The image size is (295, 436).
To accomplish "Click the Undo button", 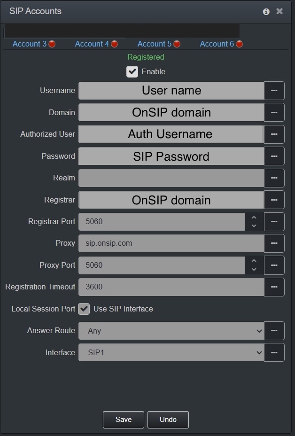I will [x=168, y=420].
